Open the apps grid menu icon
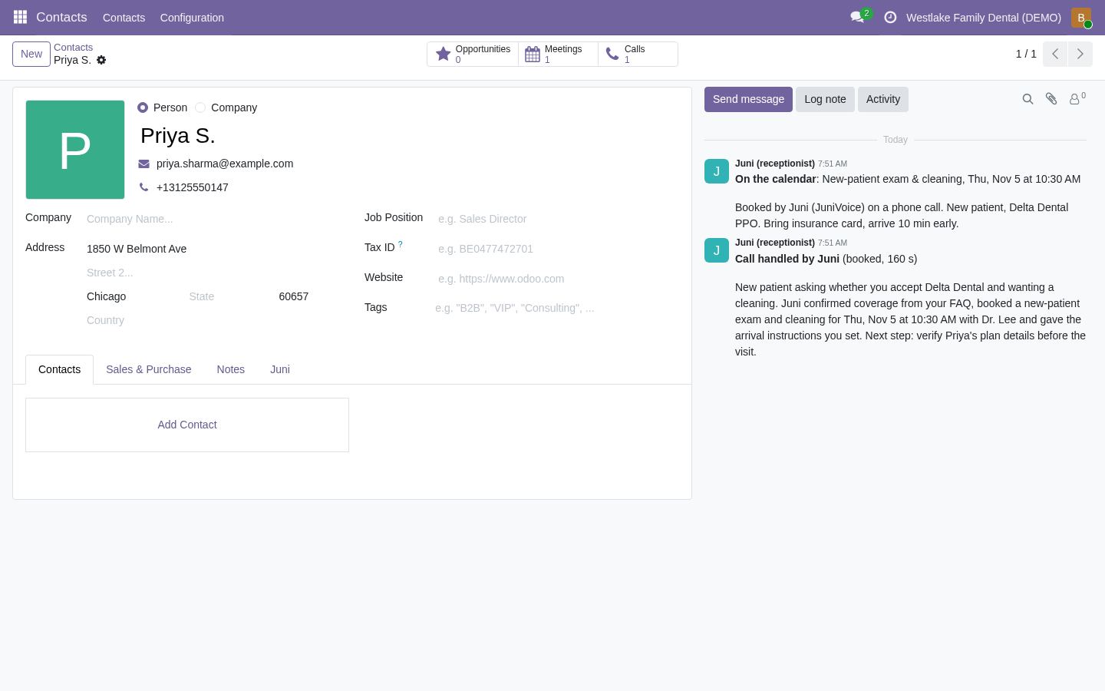Screen dimensions: 1105x691 [21, 17]
